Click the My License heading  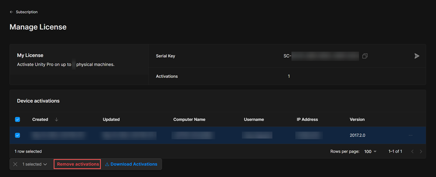[x=30, y=55]
